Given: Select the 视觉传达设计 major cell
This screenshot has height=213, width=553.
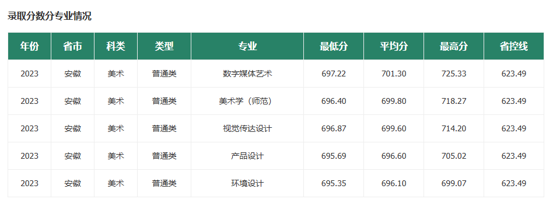Looking at the screenshot, I should (x=247, y=129).
